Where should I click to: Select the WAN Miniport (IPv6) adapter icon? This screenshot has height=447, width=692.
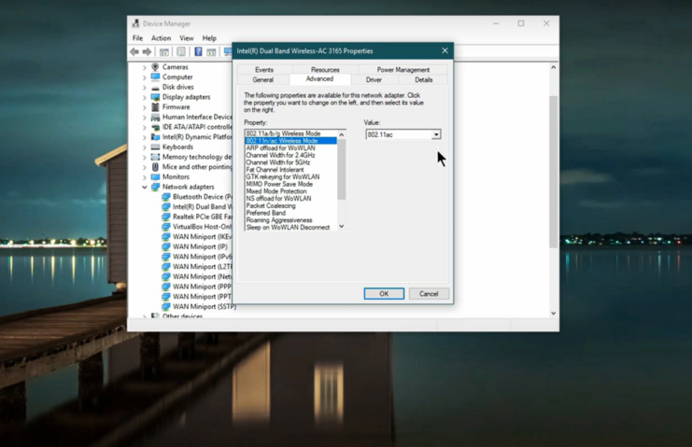coord(166,257)
